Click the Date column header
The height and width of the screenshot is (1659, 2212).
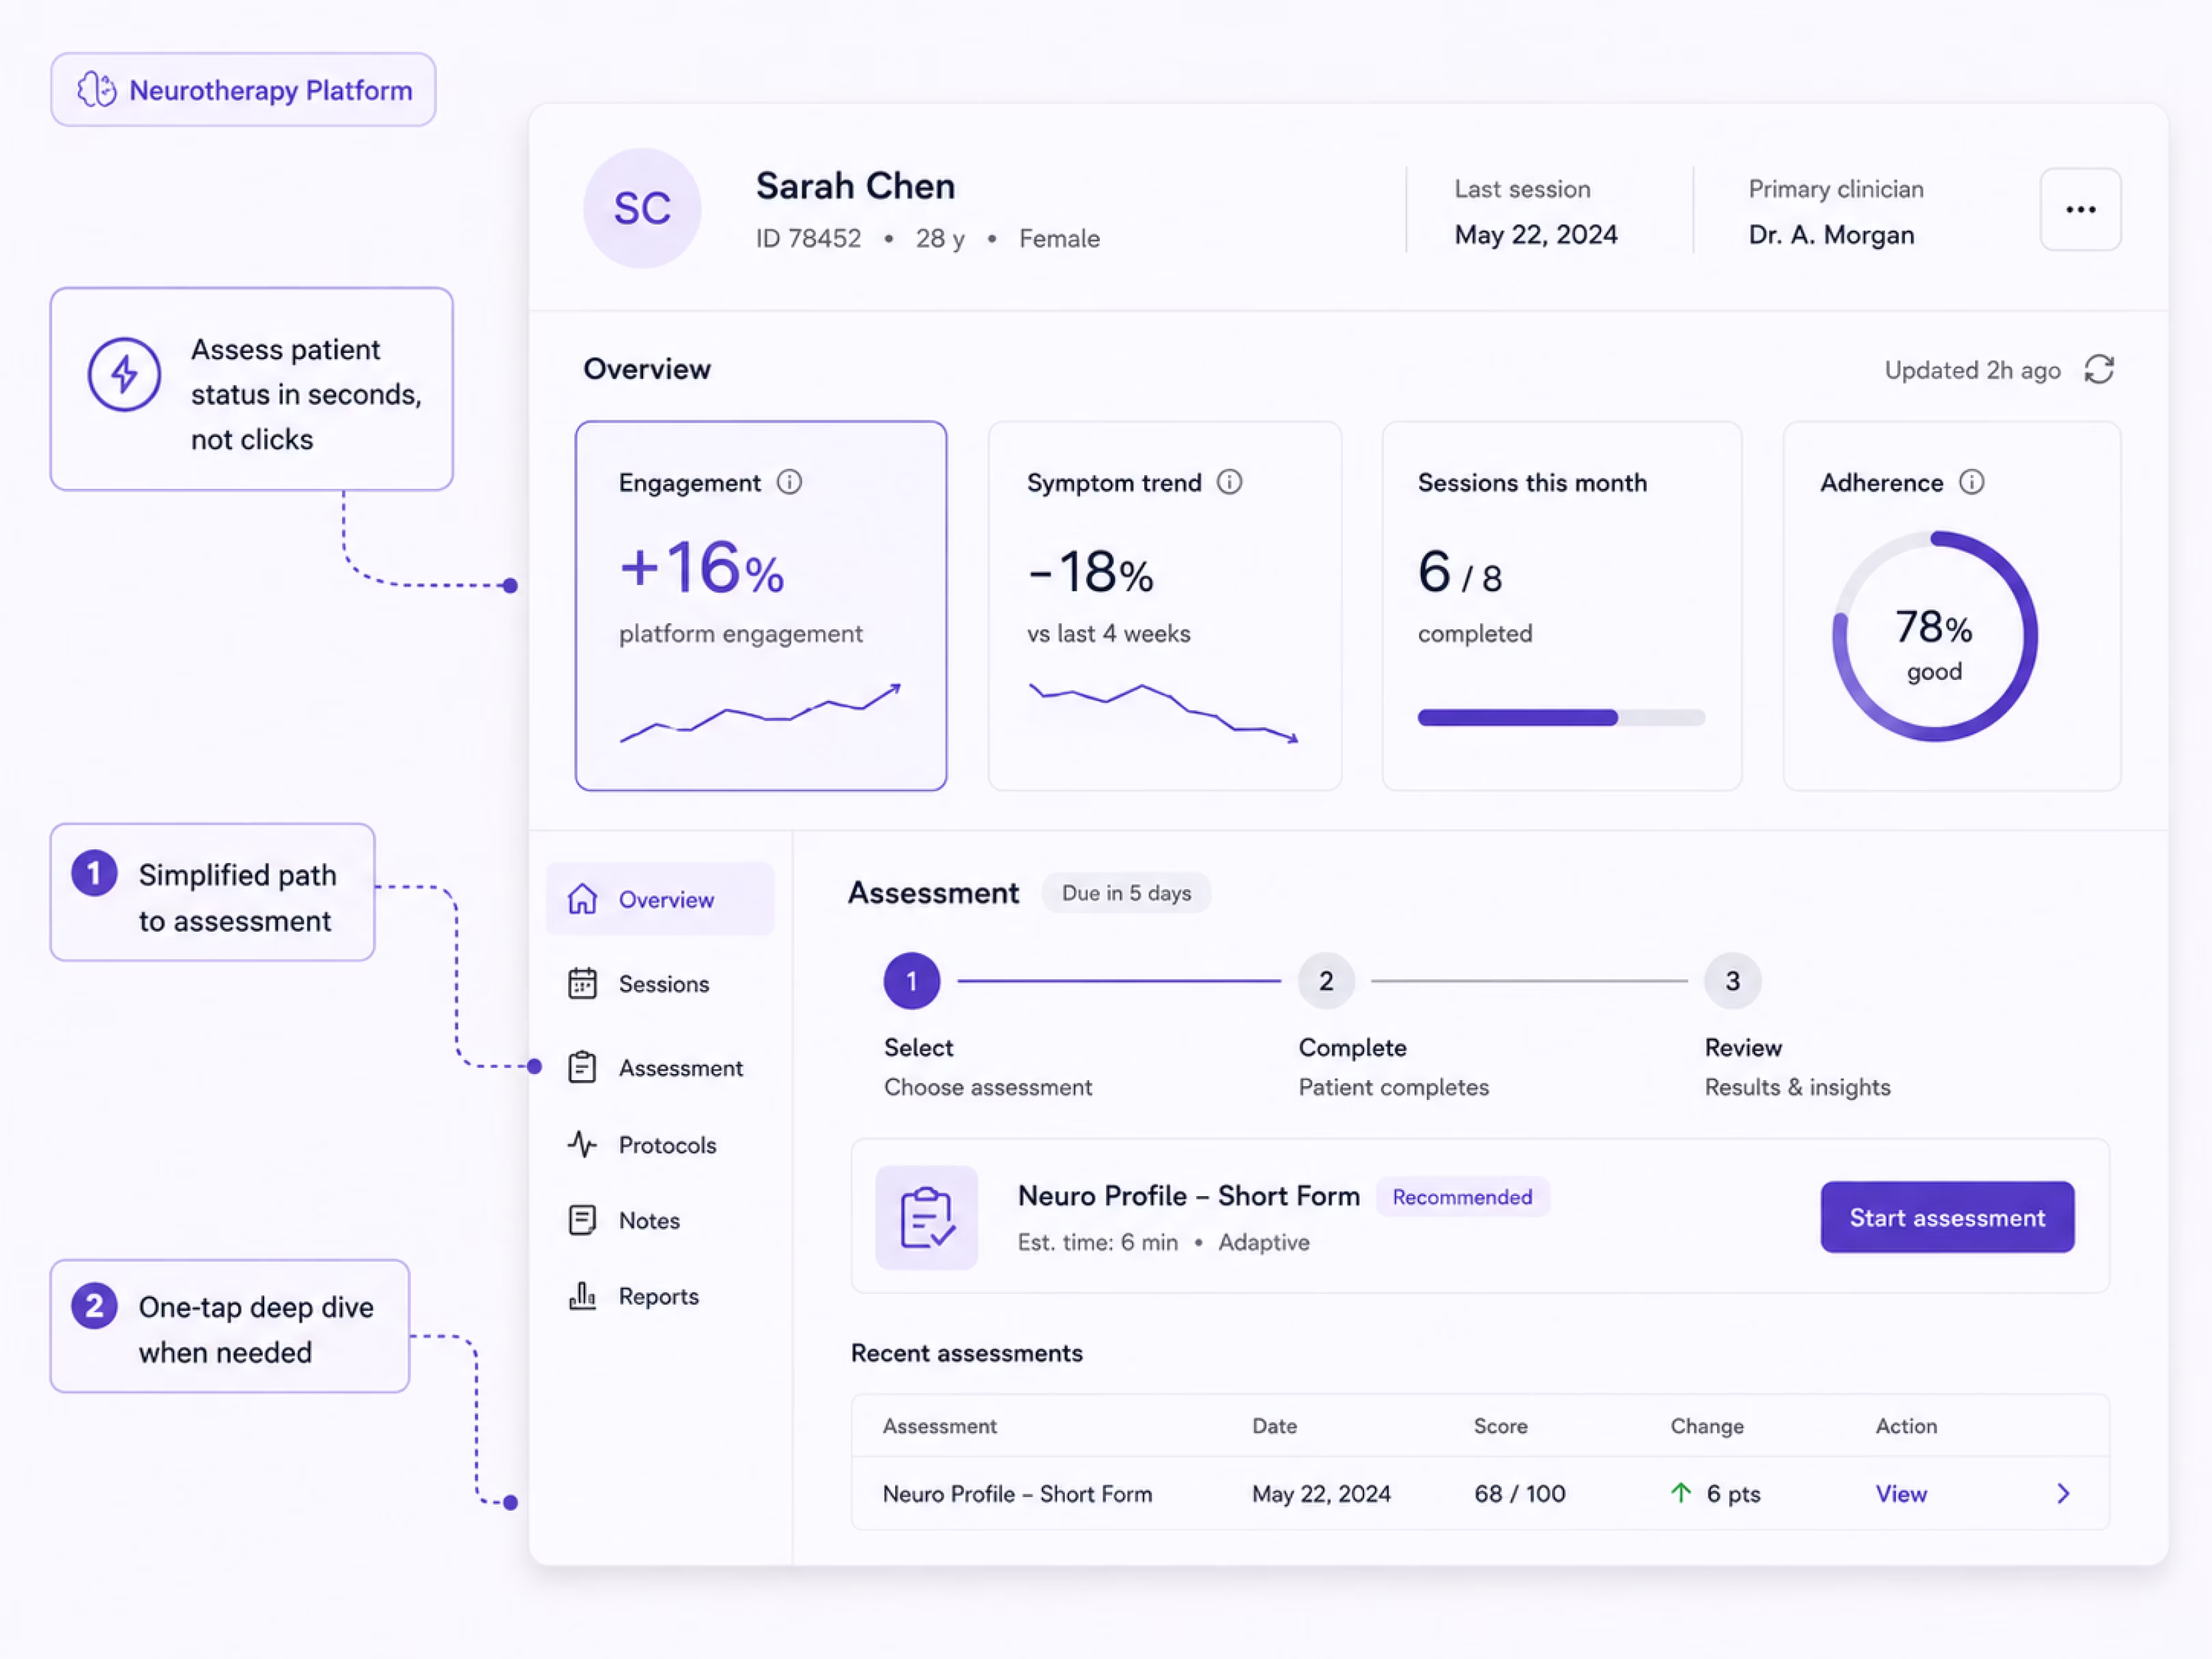pyautogui.click(x=1274, y=1426)
